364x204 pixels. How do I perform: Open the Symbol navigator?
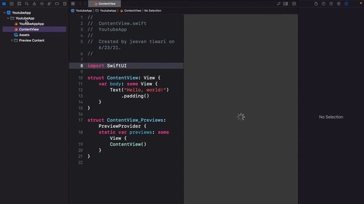pyautogui.click(x=19, y=4)
